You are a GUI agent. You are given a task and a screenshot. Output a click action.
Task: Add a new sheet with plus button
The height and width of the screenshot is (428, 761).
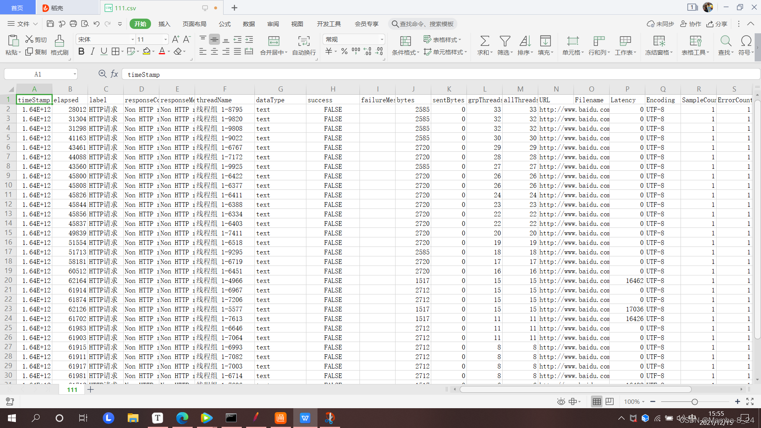coord(90,390)
